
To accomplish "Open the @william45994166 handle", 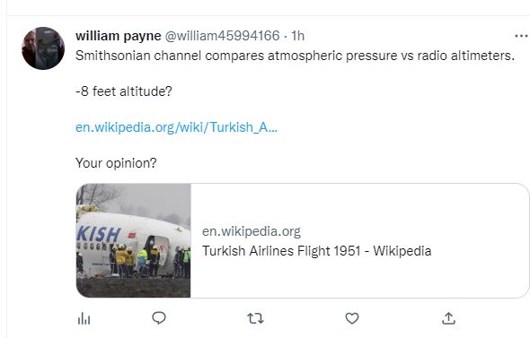I will point(223,36).
